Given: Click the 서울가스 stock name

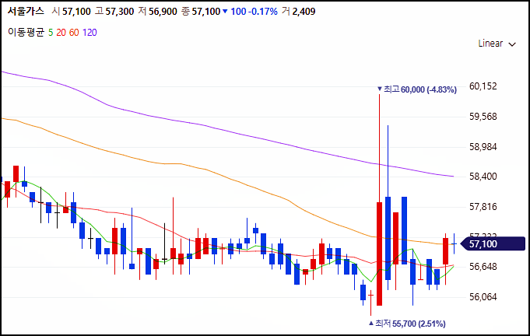Looking at the screenshot, I should tap(26, 11).
